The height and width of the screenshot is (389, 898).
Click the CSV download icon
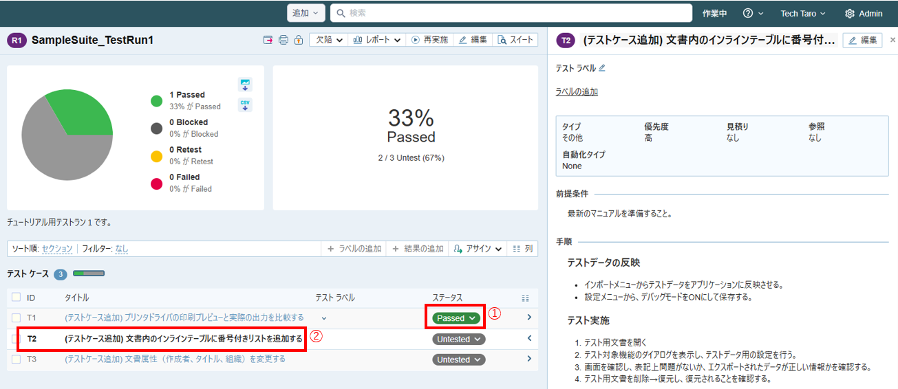[245, 104]
